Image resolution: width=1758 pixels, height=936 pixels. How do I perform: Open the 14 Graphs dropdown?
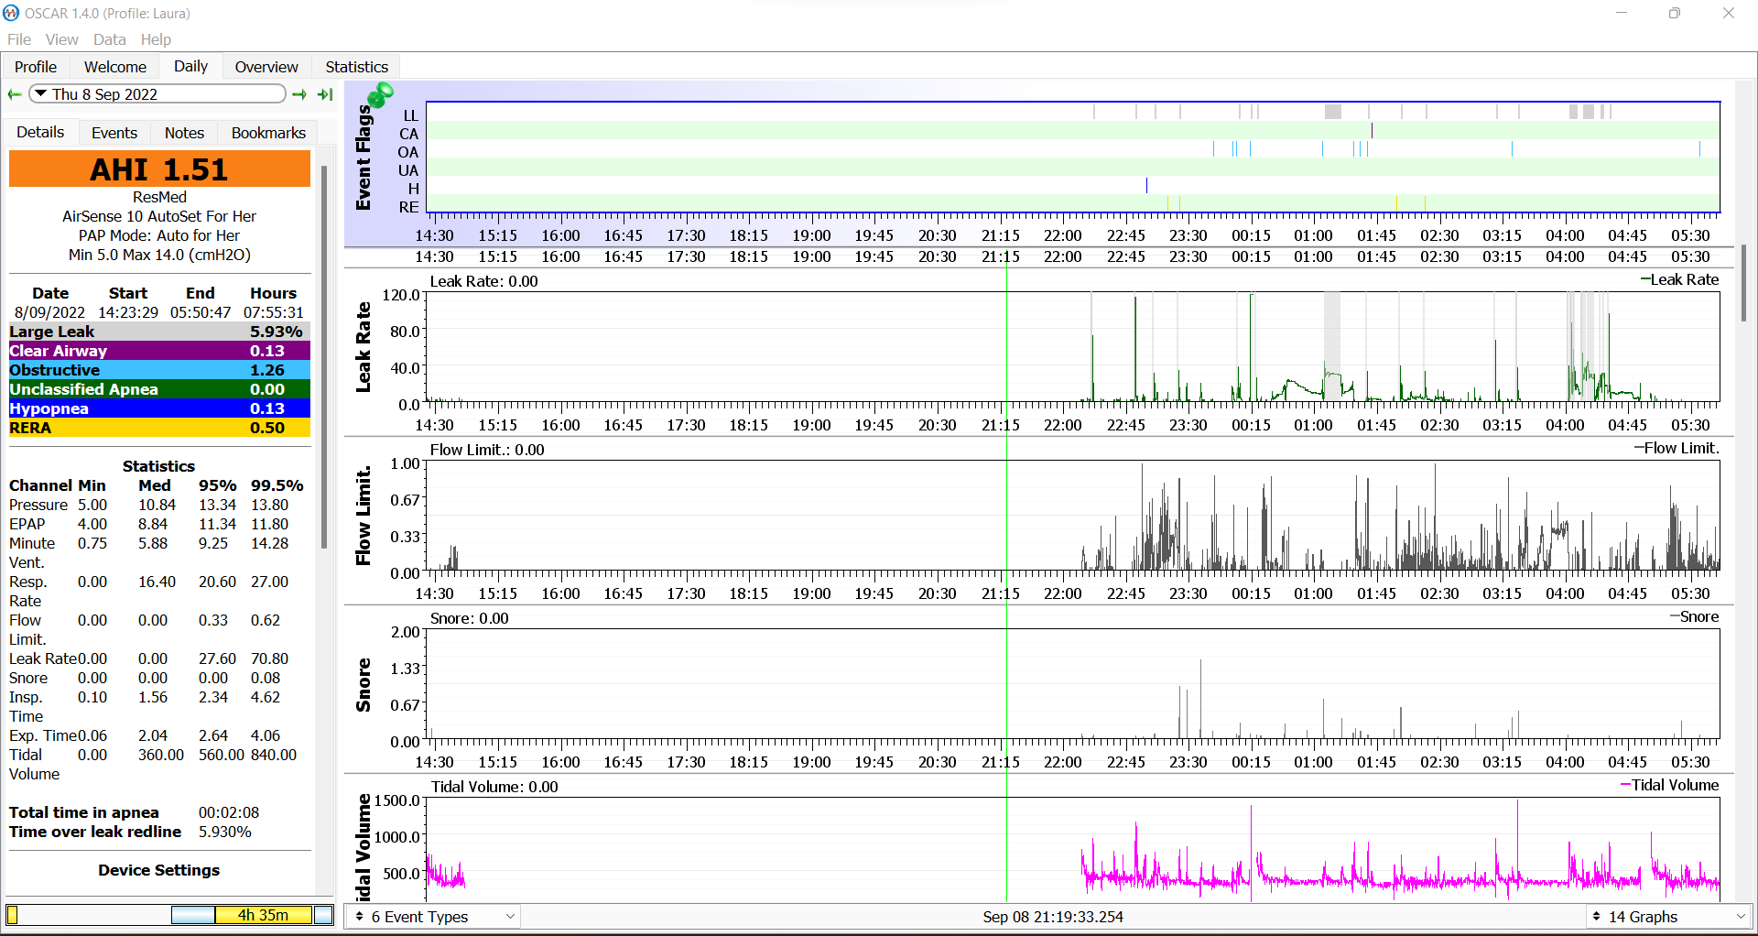click(1668, 917)
